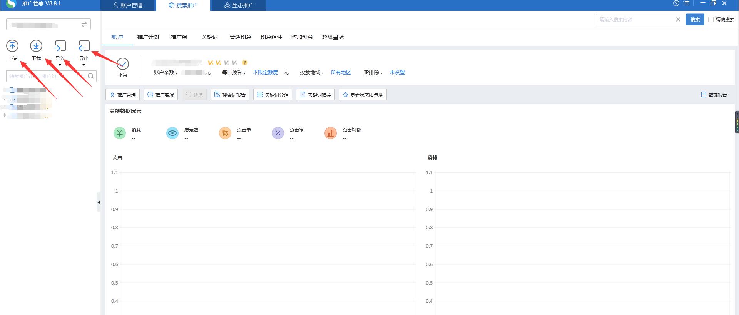Click the 消耗 chart title
The width and height of the screenshot is (739, 315).
click(432, 158)
